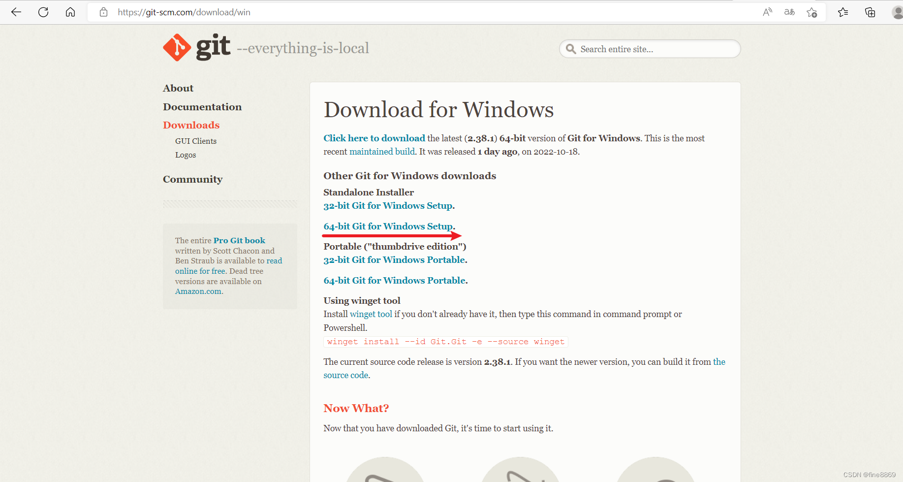The height and width of the screenshot is (482, 903).
Task: Click the 'Standalone Installer' heading
Action: point(369,193)
